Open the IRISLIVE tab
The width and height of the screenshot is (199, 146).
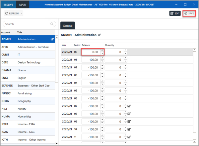click(x=8, y=5)
